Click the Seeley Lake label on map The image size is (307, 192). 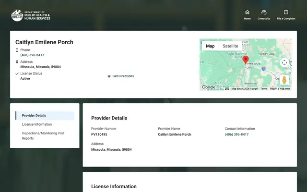tap(267, 54)
